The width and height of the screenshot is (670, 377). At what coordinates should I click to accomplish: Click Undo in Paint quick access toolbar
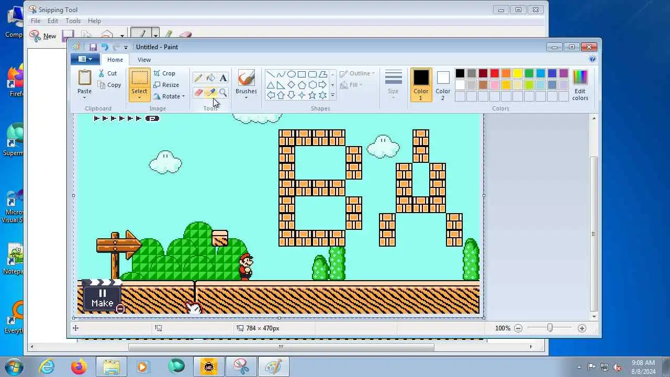pos(104,47)
